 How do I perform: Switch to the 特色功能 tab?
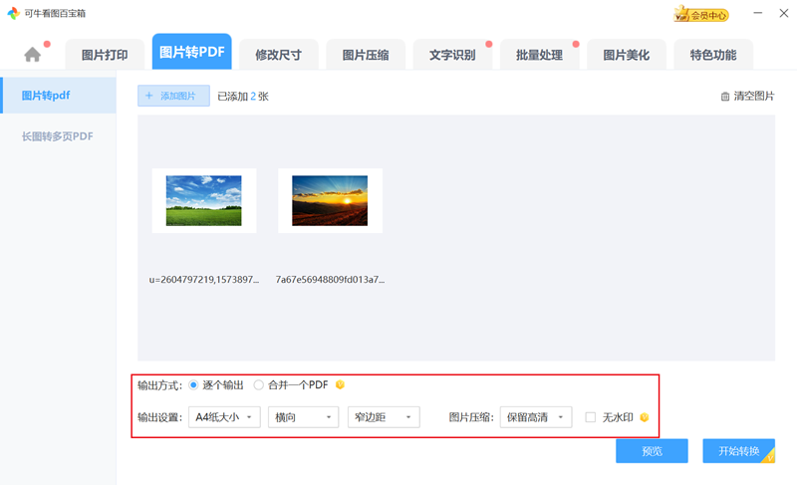tap(713, 55)
